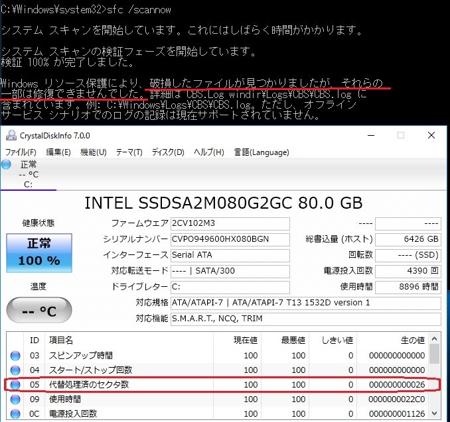The image size is (450, 422).
Task: Select the 電源投入回数 row in SMART list
Action: pos(218,413)
